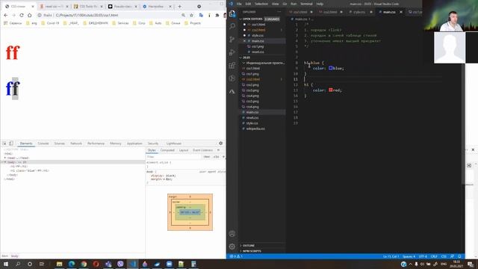This screenshot has width=478, height=269.
Task: Open Windows Start menu
Action: coord(6,264)
